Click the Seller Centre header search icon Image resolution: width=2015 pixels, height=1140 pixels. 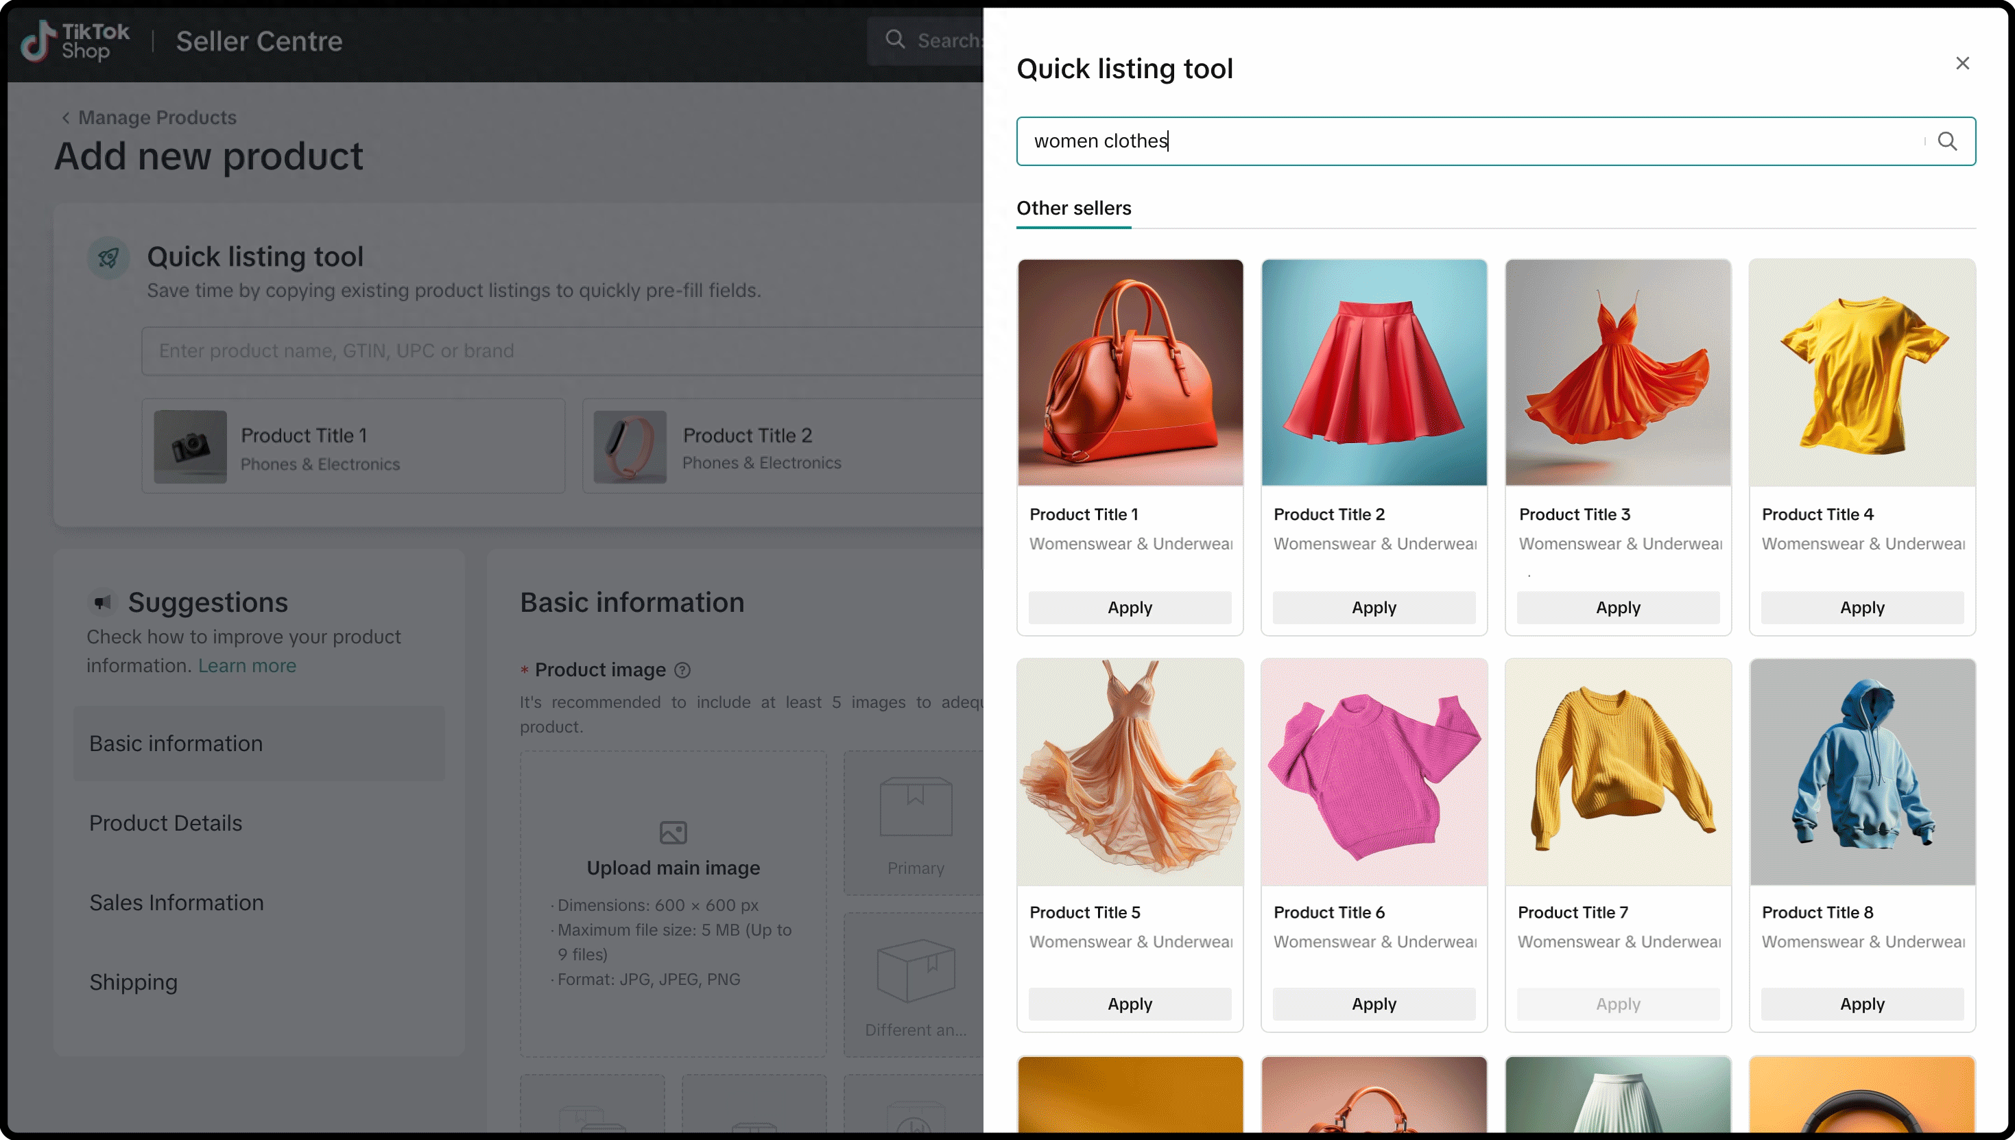coord(895,39)
